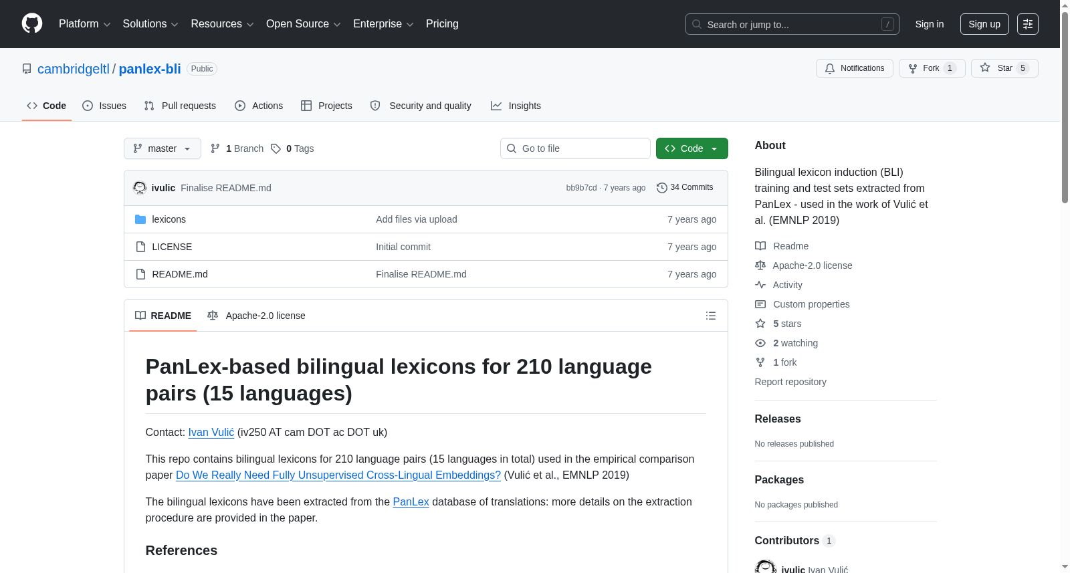Viewport: 1070px width, 573px height.
Task: Click the Sign in link
Action: [x=930, y=24]
